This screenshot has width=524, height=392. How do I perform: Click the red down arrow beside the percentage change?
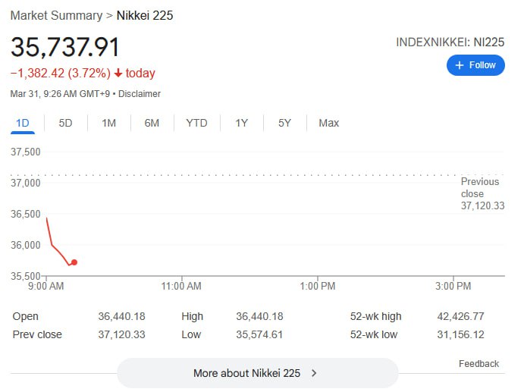pyautogui.click(x=118, y=74)
